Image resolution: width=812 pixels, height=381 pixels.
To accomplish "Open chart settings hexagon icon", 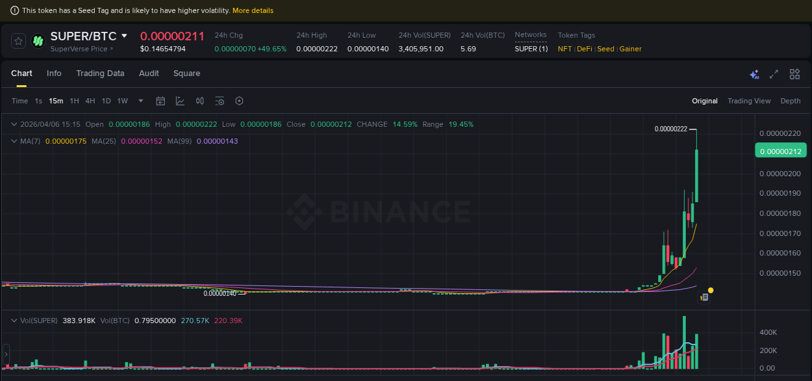I will click(239, 101).
